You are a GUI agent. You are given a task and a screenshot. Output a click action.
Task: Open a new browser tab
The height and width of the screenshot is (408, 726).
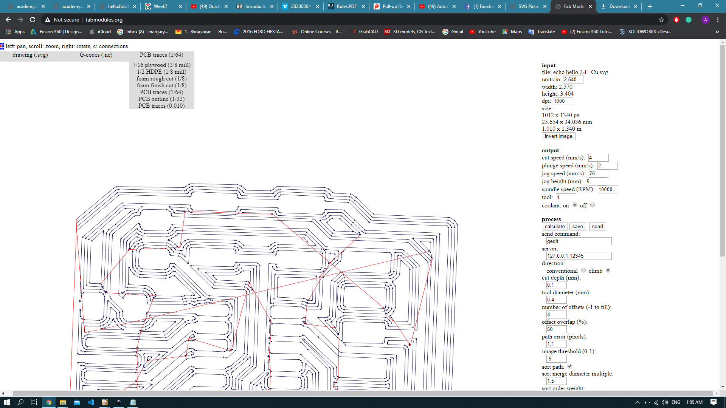(x=650, y=6)
